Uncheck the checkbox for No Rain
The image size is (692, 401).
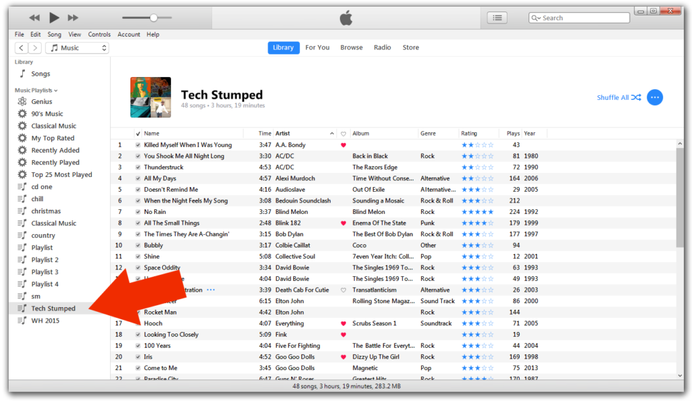tap(138, 212)
